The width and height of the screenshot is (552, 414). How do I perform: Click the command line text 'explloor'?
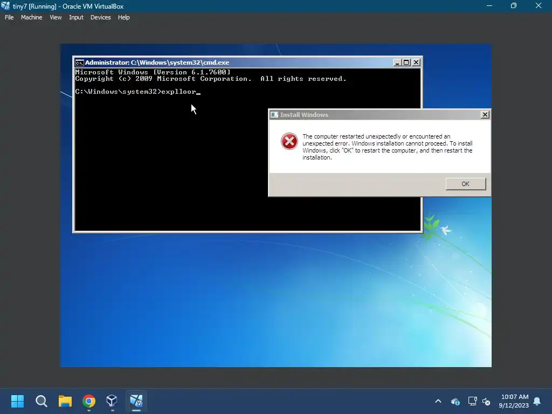tap(178, 92)
